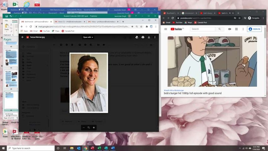Open Chrome extensions puzzle icon
The width and height of the screenshot is (268, 151).
(147, 27)
